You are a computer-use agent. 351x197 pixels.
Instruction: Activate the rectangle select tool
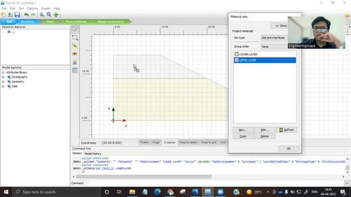[x=75, y=38]
